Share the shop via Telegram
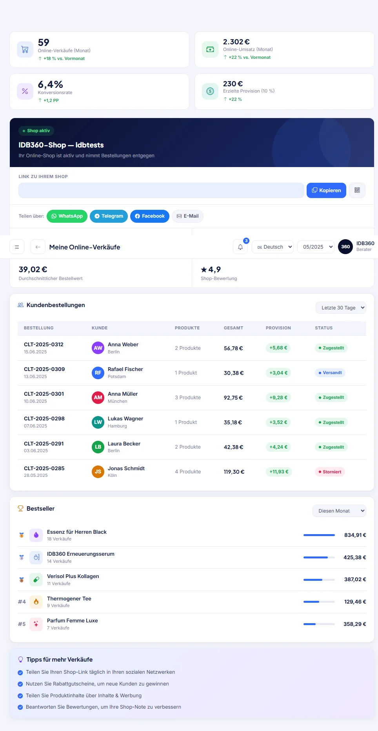The width and height of the screenshot is (378, 731). pyautogui.click(x=109, y=216)
